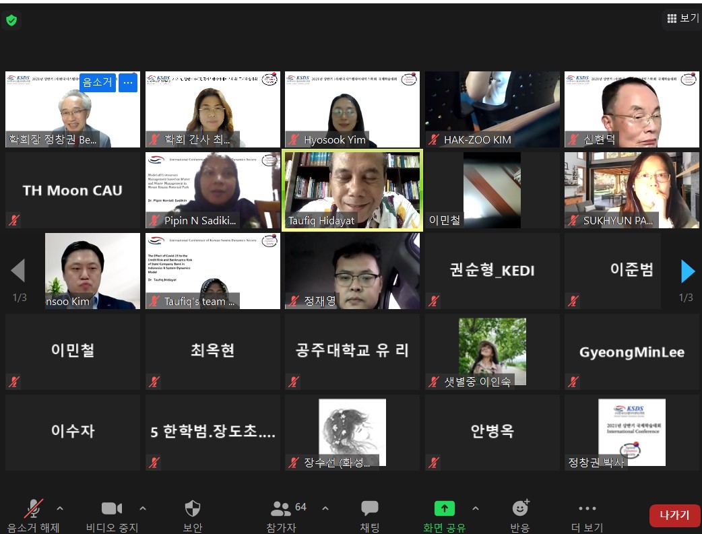Open the Security shield icon
Image resolution: width=702 pixels, height=534 pixels.
pyautogui.click(x=192, y=508)
